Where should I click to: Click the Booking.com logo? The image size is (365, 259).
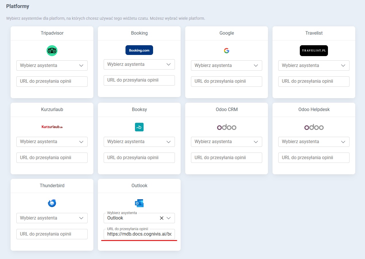[139, 50]
